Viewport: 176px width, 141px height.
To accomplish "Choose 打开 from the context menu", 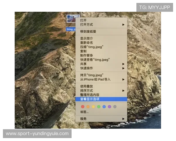I will [101, 20].
